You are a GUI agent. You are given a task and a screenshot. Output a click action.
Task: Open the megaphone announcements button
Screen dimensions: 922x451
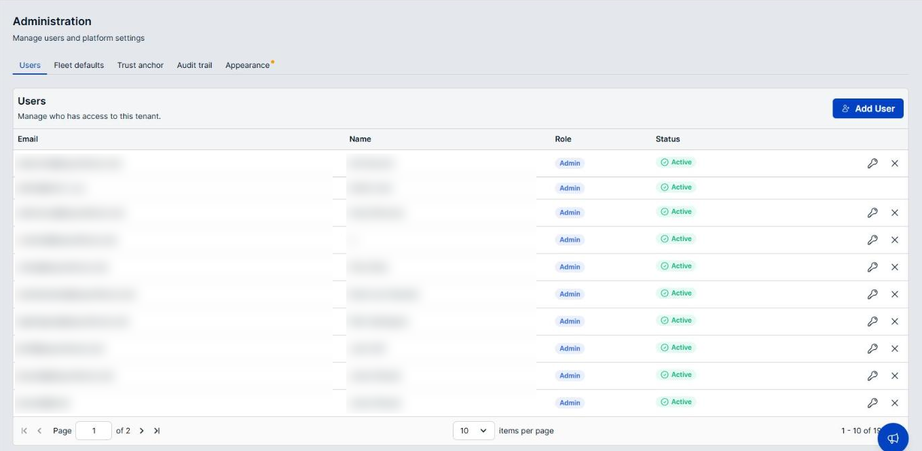click(x=893, y=437)
